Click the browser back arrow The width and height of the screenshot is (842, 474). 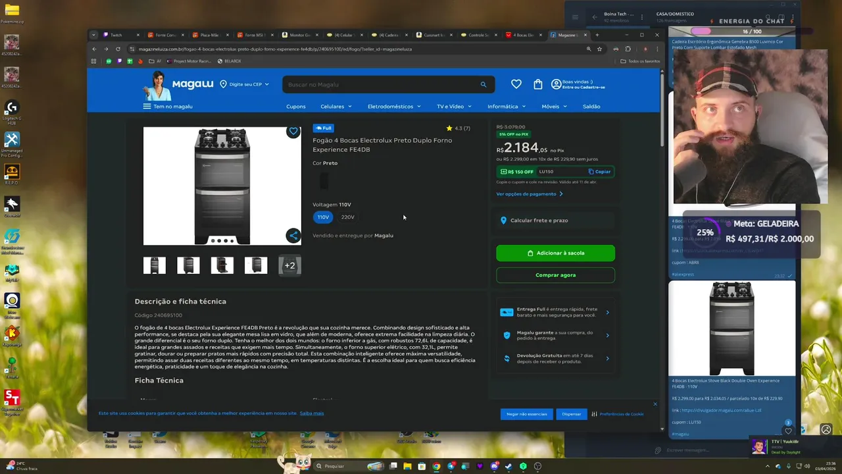tap(94, 49)
